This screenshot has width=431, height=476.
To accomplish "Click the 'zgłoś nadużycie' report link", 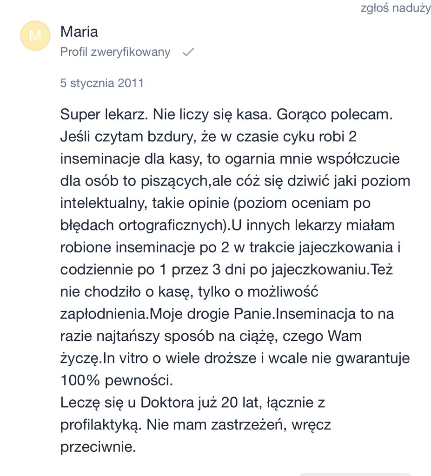I will [x=395, y=8].
